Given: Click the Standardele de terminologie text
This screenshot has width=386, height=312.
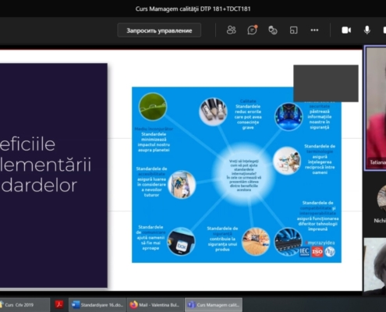Looking at the screenshot, I should pos(320,159).
